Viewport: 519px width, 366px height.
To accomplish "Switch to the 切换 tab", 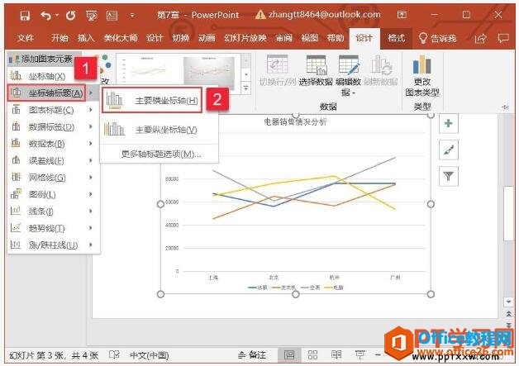I will (x=181, y=38).
